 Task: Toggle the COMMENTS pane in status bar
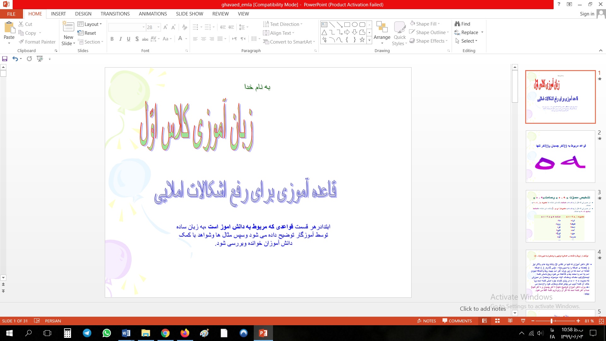click(457, 321)
